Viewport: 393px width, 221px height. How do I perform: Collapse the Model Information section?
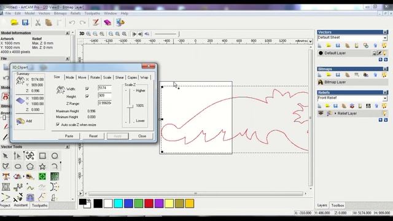[x=67, y=33]
